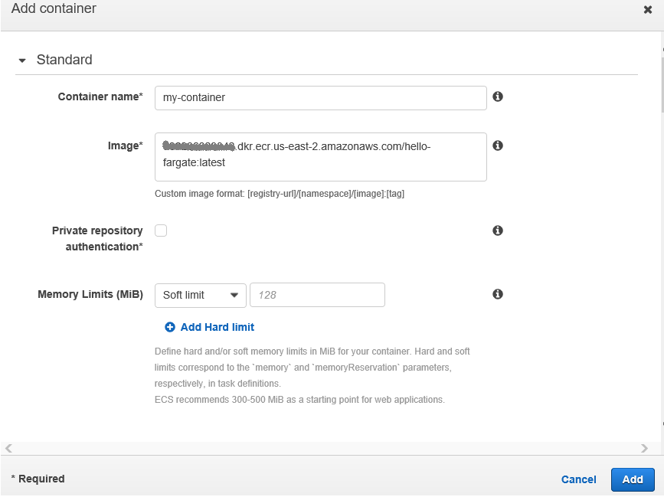Click the left horizontal scroll arrow
This screenshot has width=664, height=497.
(x=8, y=448)
